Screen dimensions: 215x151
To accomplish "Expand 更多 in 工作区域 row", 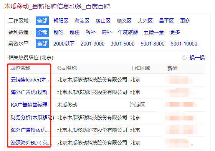I will click(x=185, y=21).
